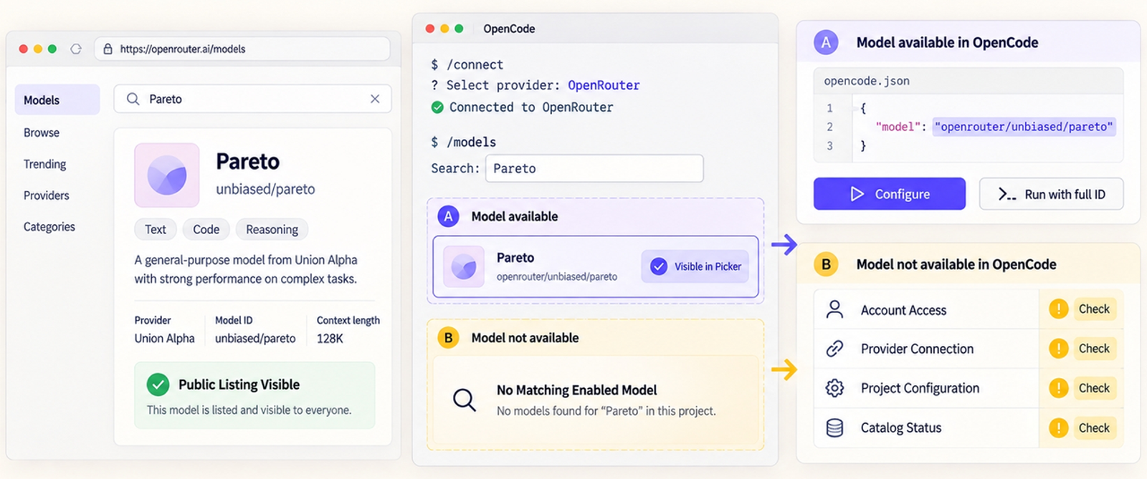Click the 128K context length value
Image resolution: width=1147 pixels, height=479 pixels.
coord(330,339)
